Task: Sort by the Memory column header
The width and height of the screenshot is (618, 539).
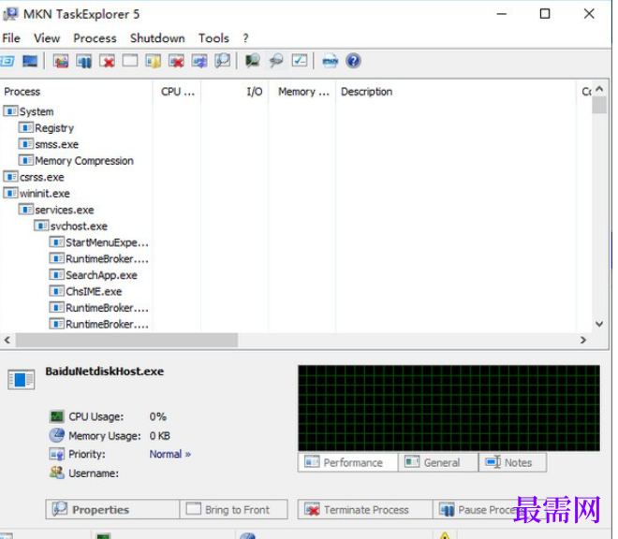Action: point(302,92)
